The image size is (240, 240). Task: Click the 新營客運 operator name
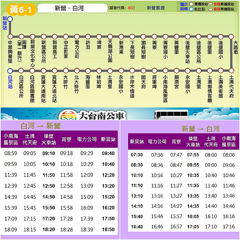(156, 8)
